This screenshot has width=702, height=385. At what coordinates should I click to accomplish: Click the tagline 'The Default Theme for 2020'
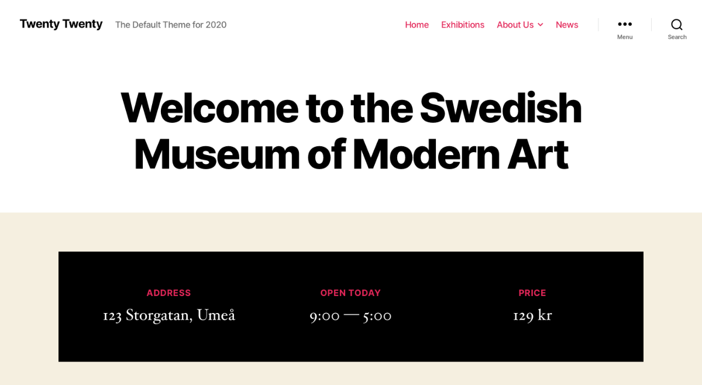pyautogui.click(x=170, y=25)
